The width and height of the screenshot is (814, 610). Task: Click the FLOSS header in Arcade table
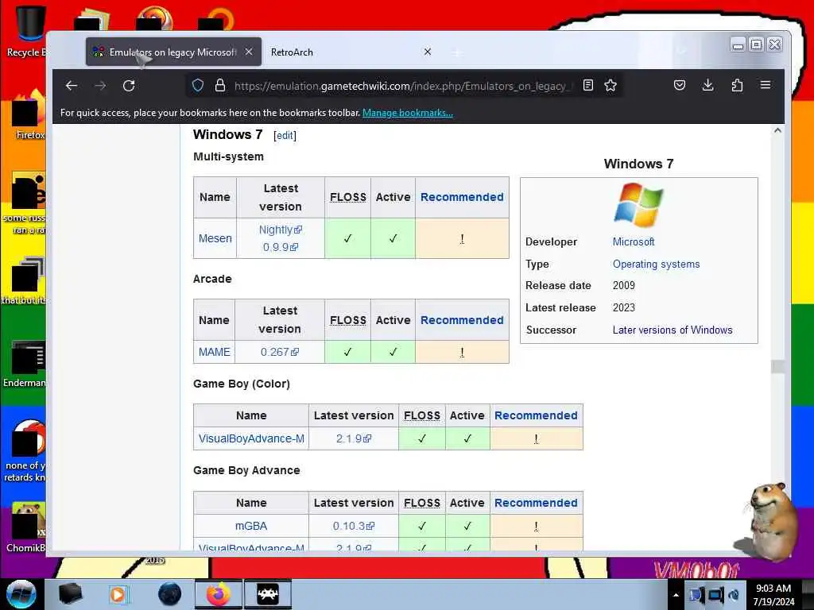coord(348,320)
